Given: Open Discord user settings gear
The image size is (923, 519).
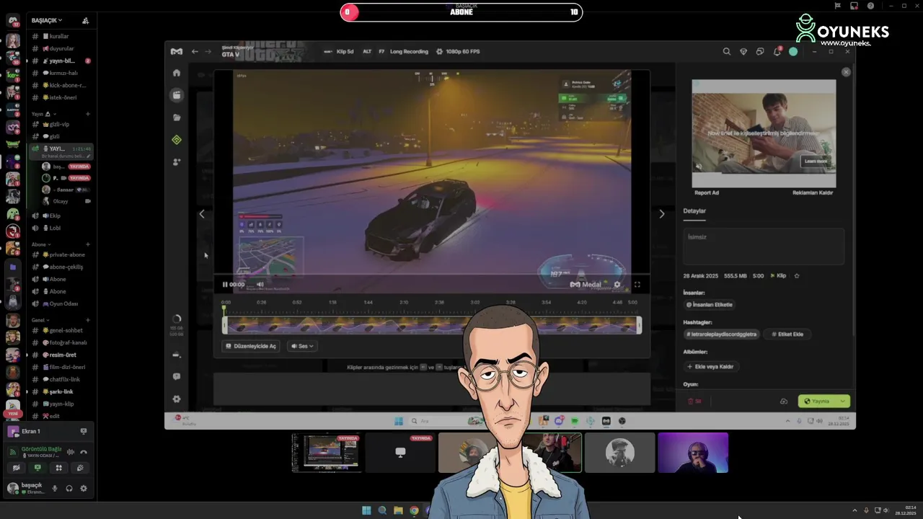Looking at the screenshot, I should pos(83,488).
